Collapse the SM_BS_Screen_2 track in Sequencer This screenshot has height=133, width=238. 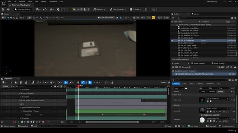(19, 93)
